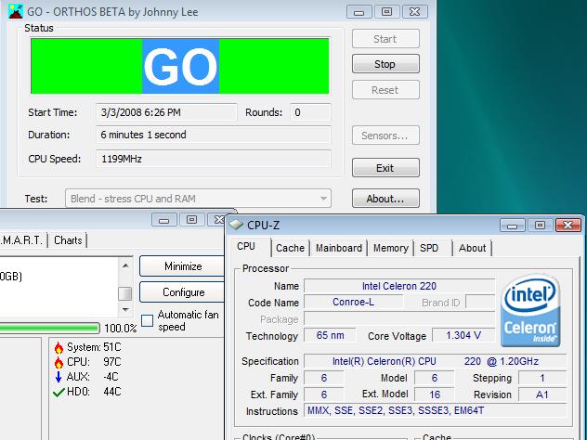587x440 pixels.
Task: Click the Code Name value Conroe-L
Action: (353, 302)
